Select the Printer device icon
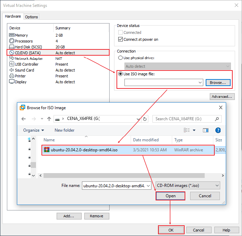The image size is (242, 236). [x=11, y=76]
